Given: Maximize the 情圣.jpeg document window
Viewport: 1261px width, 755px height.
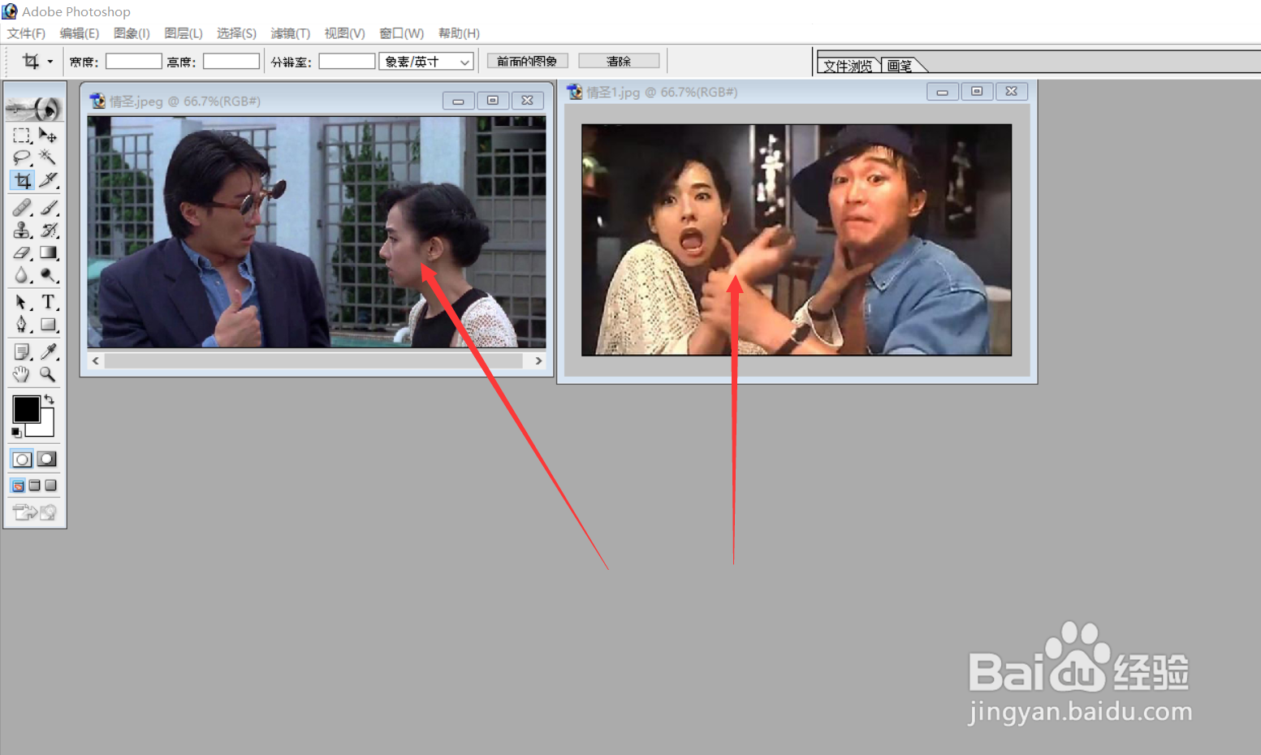Looking at the screenshot, I should tap(492, 101).
